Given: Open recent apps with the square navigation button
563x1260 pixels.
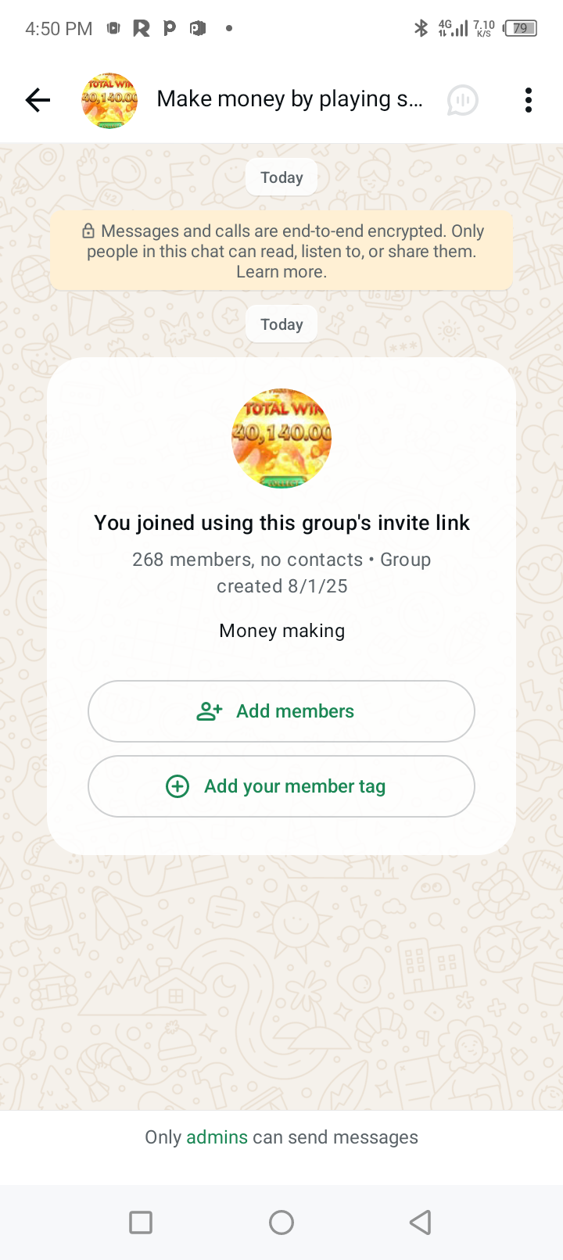Looking at the screenshot, I should tap(141, 1222).
